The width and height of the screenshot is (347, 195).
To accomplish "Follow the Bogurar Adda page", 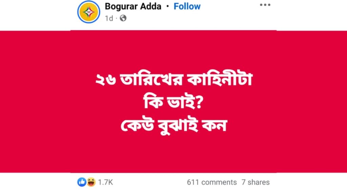I will pos(187,6).
